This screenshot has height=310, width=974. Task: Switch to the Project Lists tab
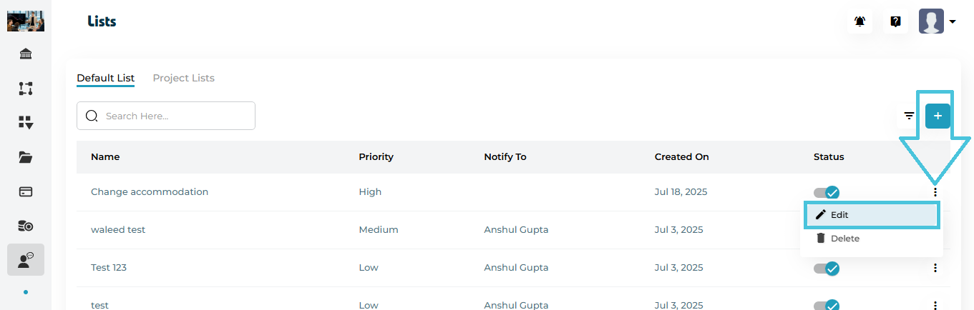pos(183,78)
